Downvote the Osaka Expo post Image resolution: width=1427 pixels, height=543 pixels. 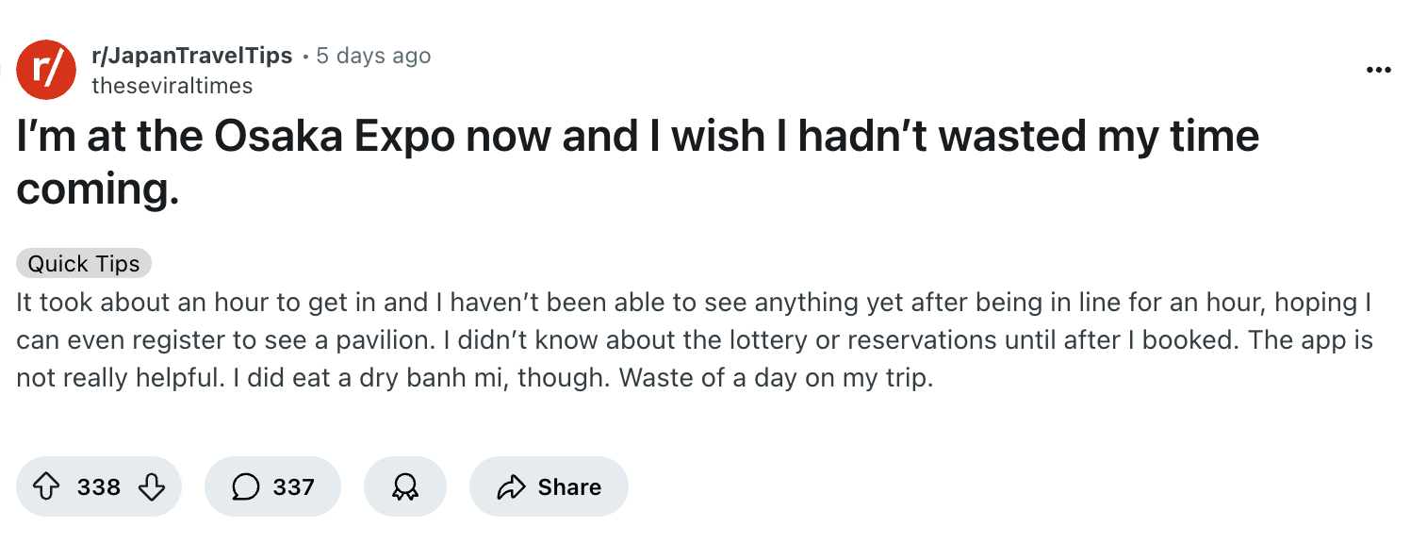[x=152, y=486]
